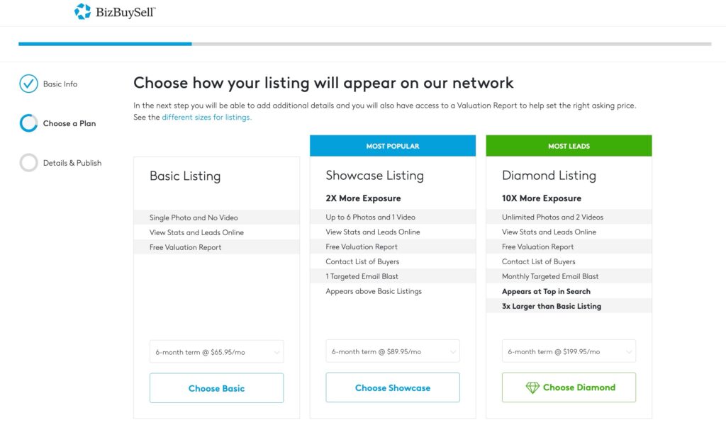
Task: Click the Diamond Listing heading
Action: [549, 176]
